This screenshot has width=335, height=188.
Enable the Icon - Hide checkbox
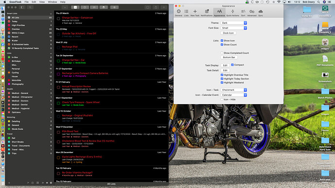(x=222, y=99)
